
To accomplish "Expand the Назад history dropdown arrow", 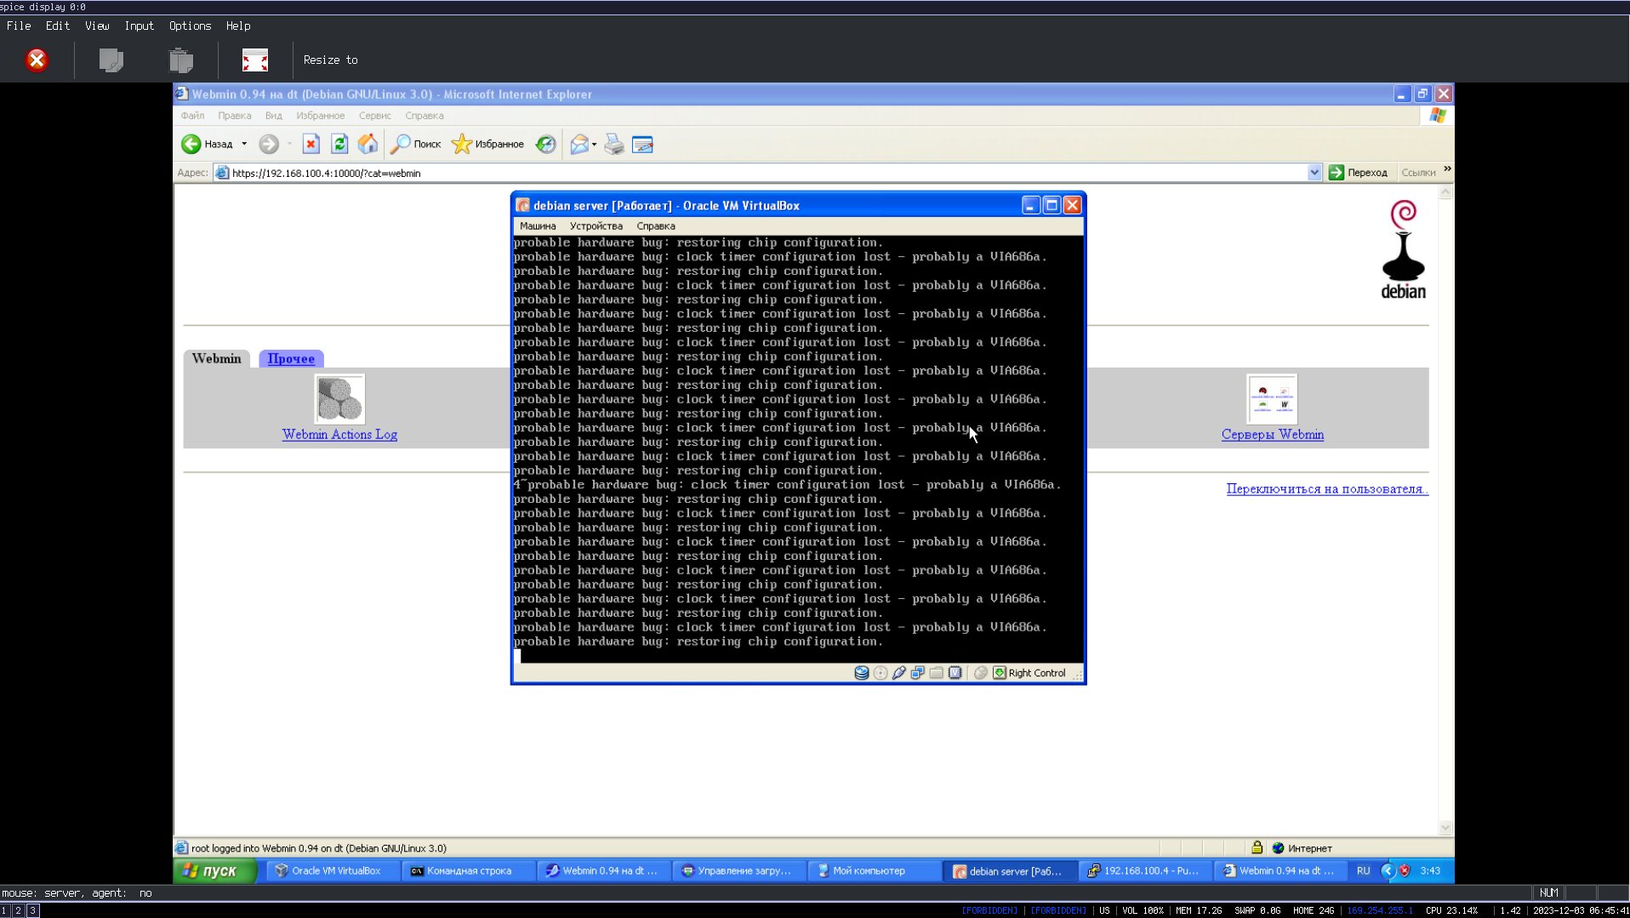I will pos(244,144).
